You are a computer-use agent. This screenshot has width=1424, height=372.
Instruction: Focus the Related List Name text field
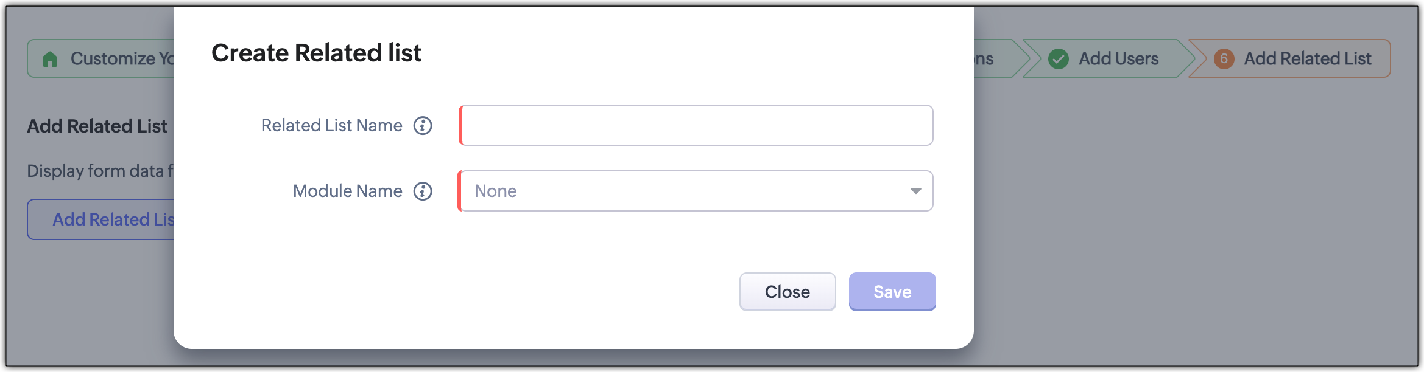click(x=696, y=125)
